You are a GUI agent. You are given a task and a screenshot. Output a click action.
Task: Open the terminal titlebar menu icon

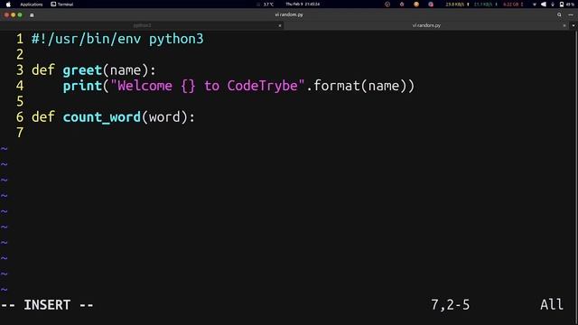tap(571, 14)
